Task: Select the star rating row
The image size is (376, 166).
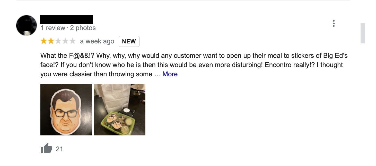Action: click(x=58, y=41)
